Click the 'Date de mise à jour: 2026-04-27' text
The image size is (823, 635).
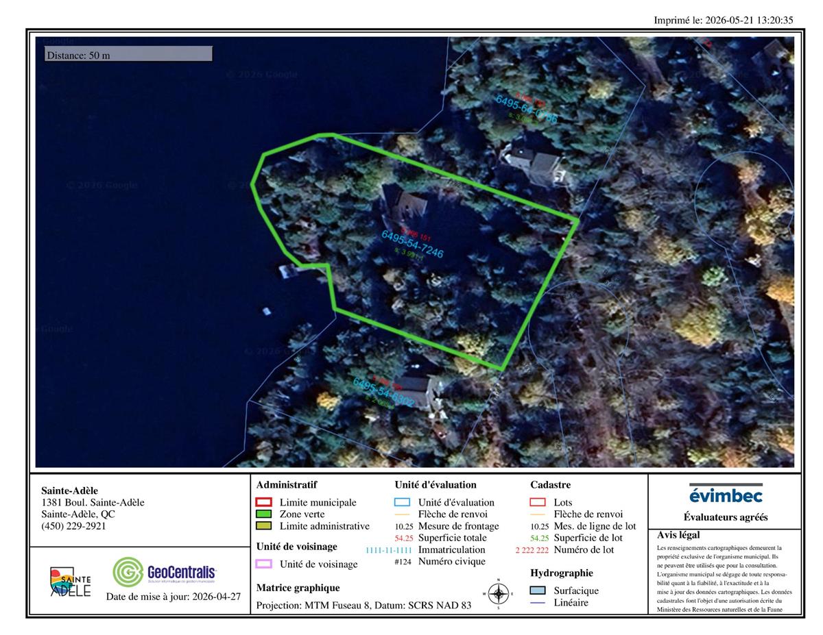[174, 597]
